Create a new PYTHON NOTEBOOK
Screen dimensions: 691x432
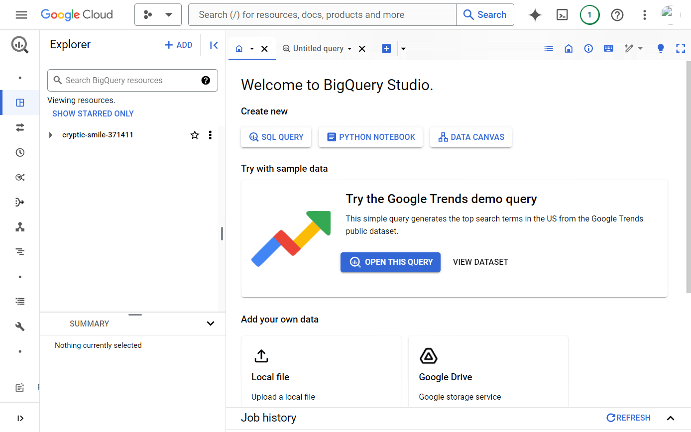pos(371,137)
